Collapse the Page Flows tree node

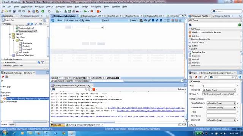click(x=10, y=37)
